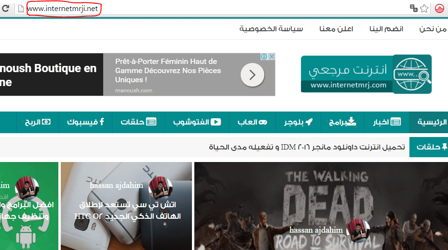Image resolution: width=448 pixels, height=250 pixels.
Task: Reload the page with the refresh icon
Action: click(5, 8)
